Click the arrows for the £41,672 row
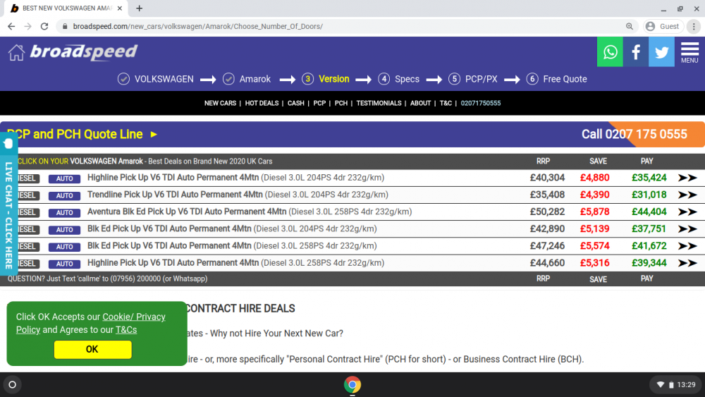This screenshot has width=705, height=397. [x=687, y=246]
